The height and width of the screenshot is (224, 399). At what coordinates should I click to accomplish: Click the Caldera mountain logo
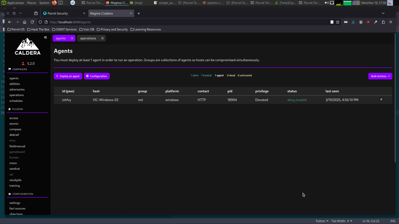tap(27, 46)
